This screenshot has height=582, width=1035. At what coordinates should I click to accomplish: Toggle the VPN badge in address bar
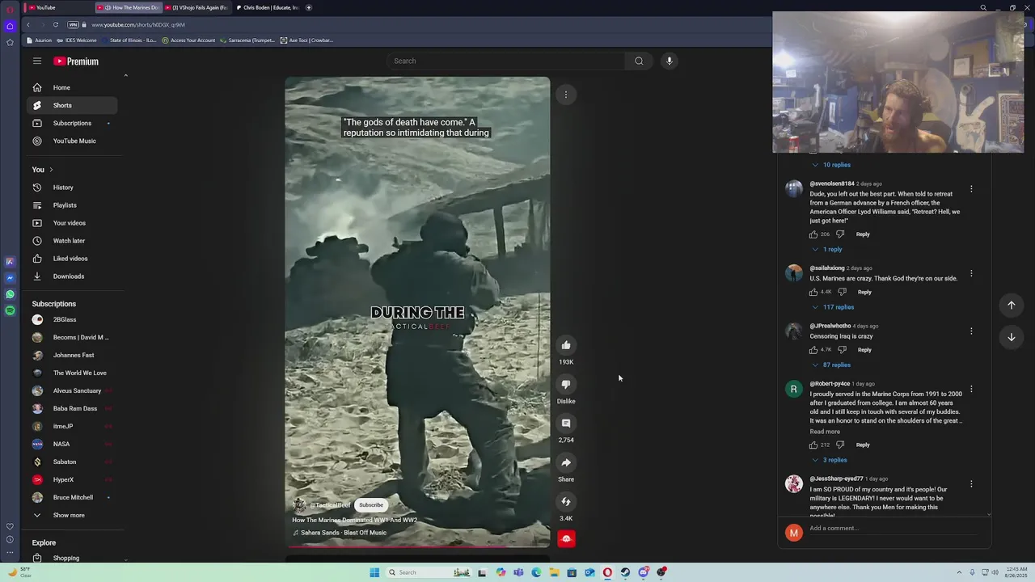(x=74, y=24)
